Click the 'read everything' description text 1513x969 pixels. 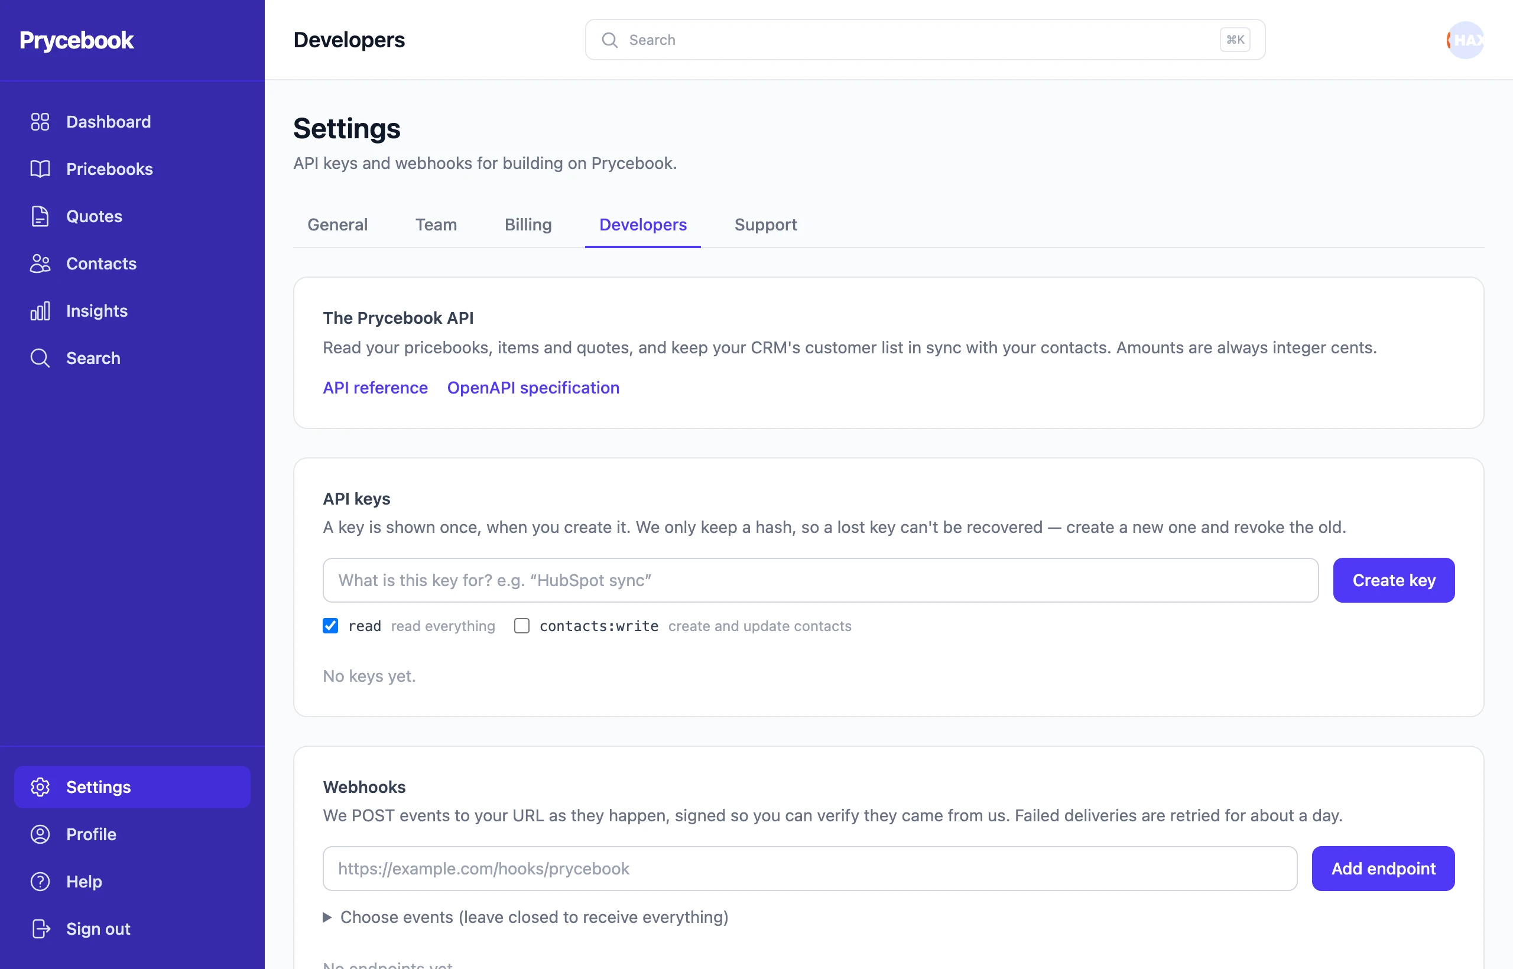pos(443,626)
